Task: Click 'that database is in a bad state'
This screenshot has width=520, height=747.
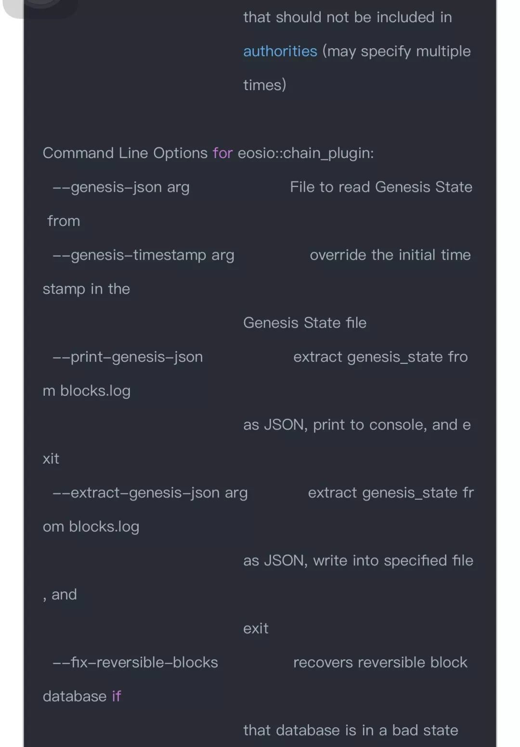Action: (351, 730)
